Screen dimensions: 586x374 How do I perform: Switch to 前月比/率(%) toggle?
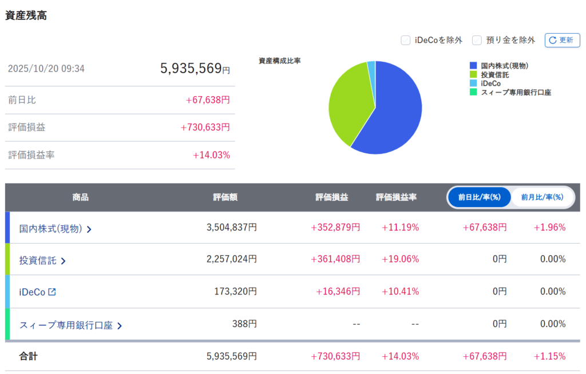tap(541, 197)
